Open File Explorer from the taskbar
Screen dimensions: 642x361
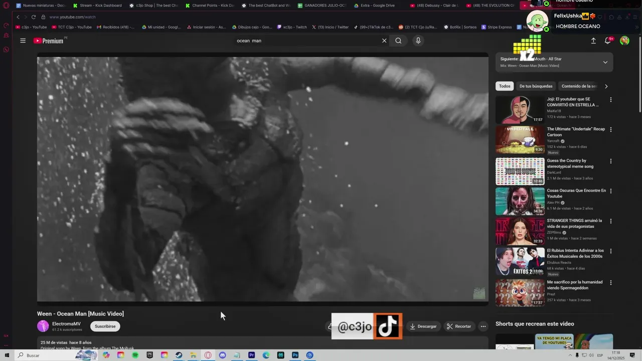193,355
